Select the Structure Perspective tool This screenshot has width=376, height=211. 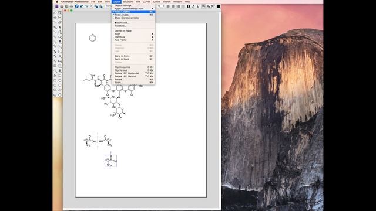click(x=55, y=18)
